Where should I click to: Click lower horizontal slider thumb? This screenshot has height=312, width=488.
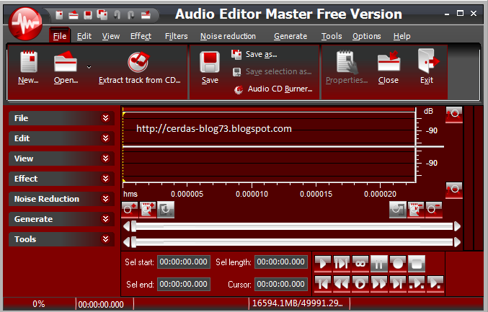click(x=134, y=242)
